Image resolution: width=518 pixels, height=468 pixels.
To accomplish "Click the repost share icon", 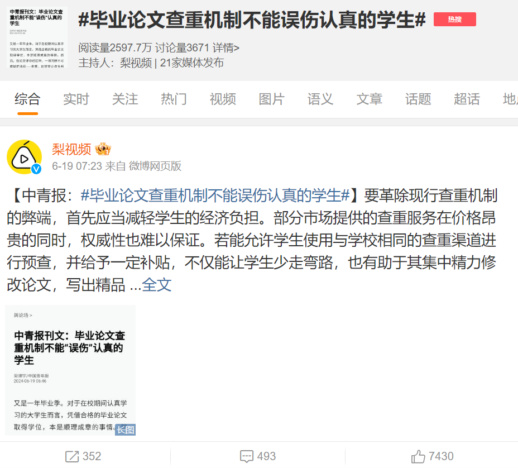I will [x=71, y=456].
